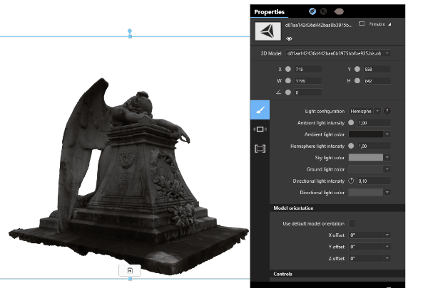Pick the Directional light color swatch

pyautogui.click(x=366, y=192)
